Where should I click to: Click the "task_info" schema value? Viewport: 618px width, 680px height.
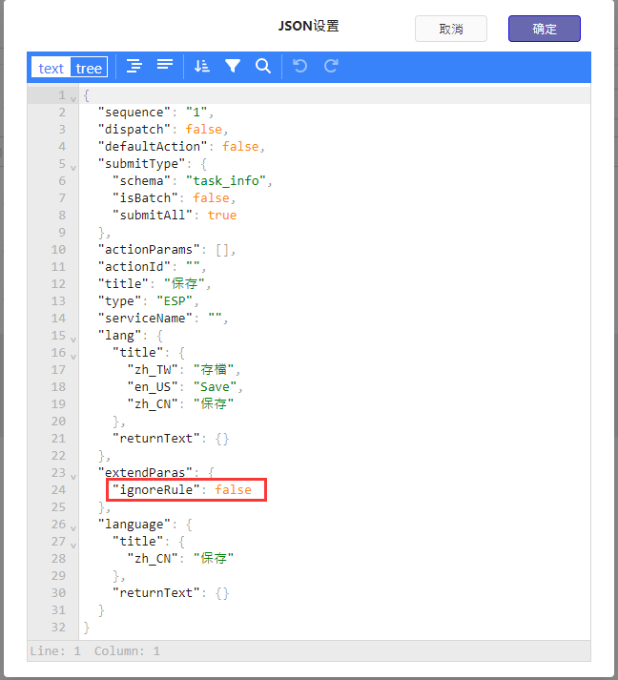coord(225,181)
